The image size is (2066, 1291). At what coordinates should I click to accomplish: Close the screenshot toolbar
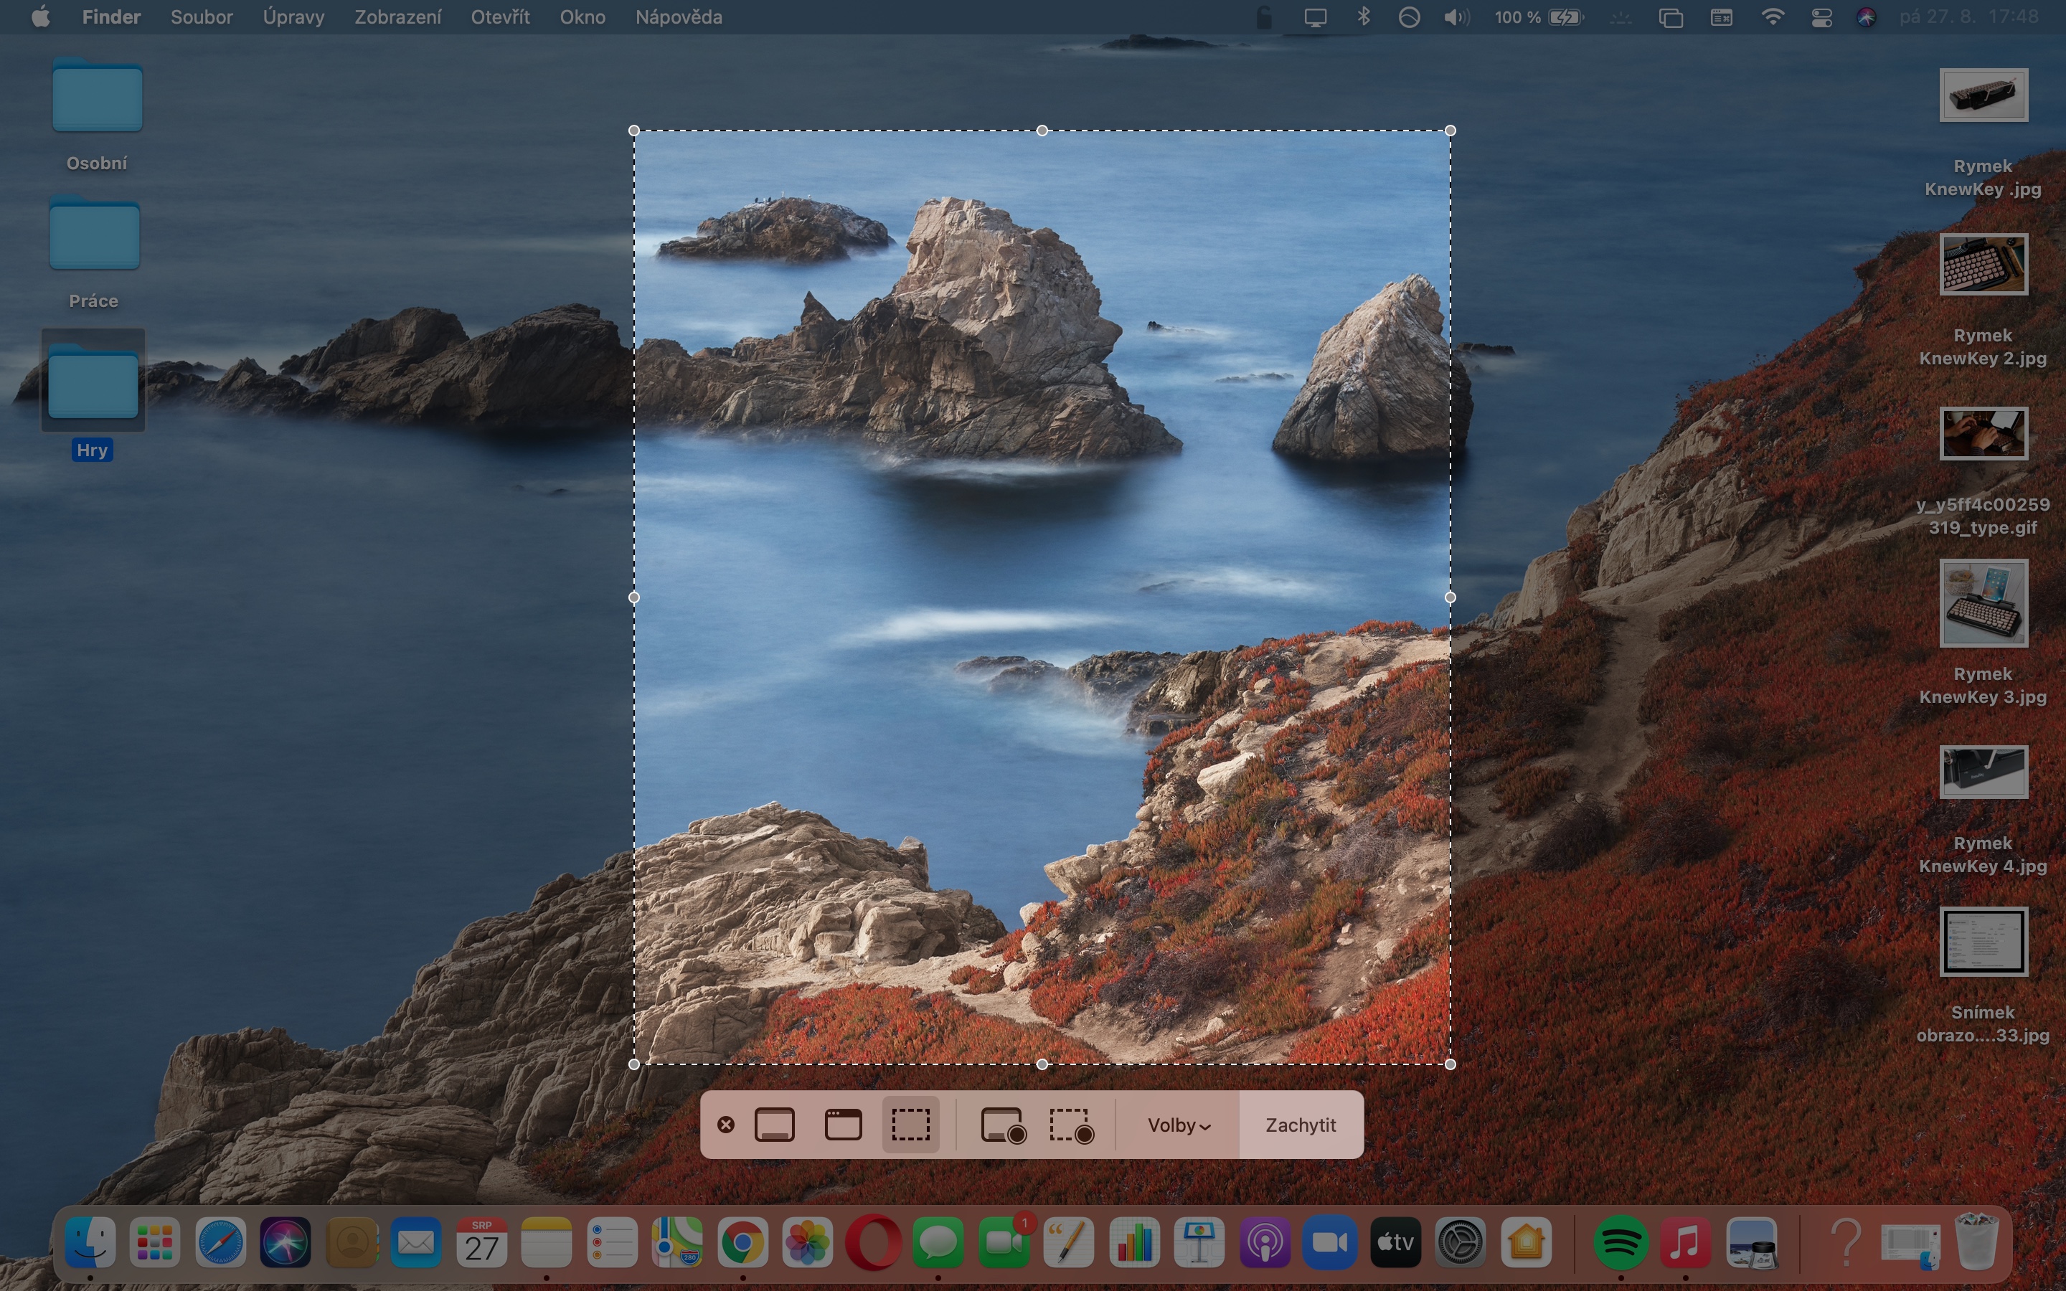726,1125
